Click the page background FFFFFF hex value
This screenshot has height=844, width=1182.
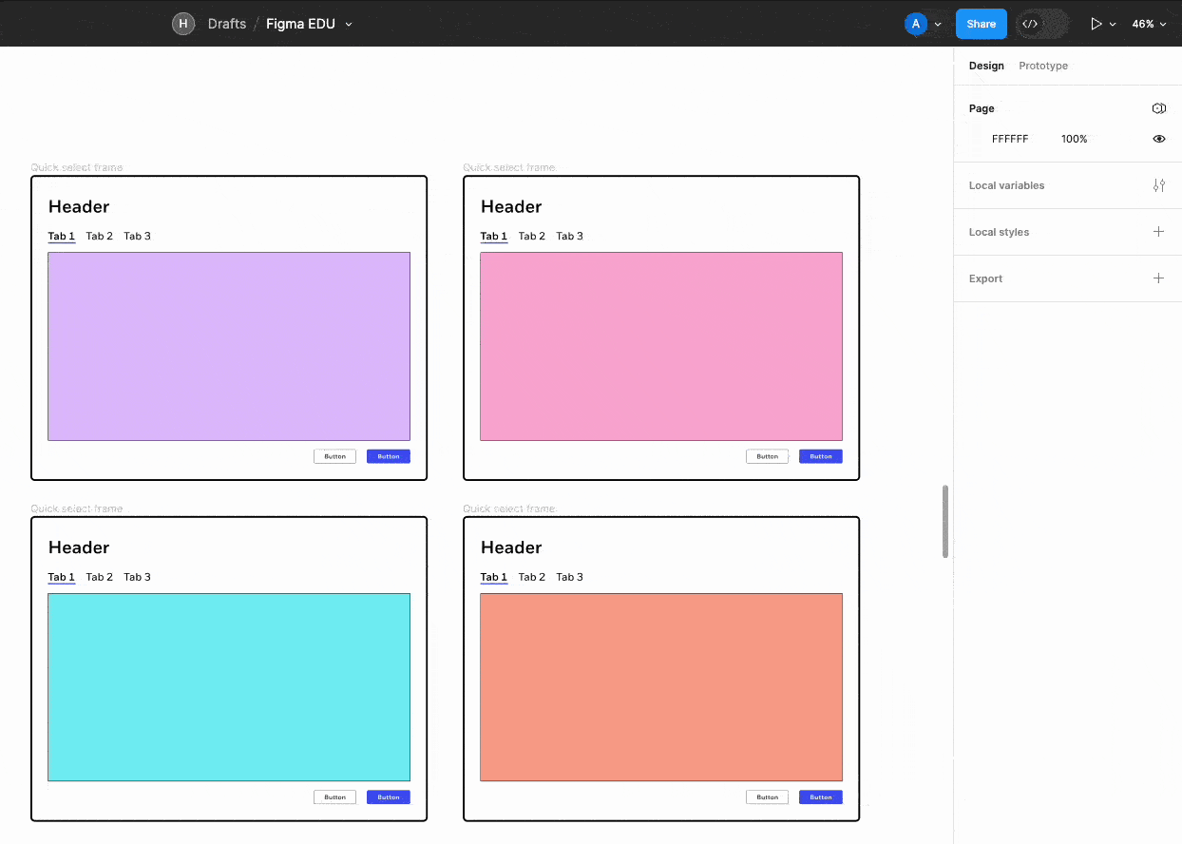pyautogui.click(x=1009, y=139)
